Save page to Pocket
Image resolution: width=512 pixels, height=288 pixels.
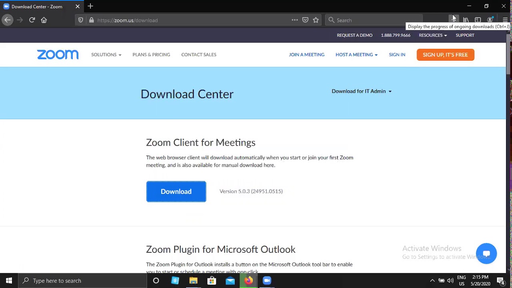pos(305,20)
